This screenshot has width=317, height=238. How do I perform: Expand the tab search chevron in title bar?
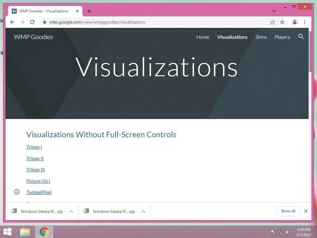[274, 11]
